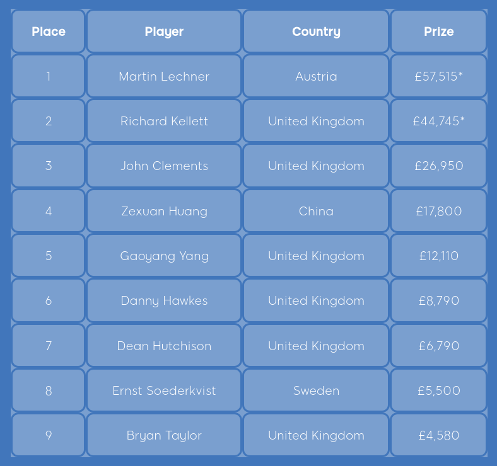Click the £4,580 prize cell
Image resolution: width=497 pixels, height=466 pixels.
[439, 435]
